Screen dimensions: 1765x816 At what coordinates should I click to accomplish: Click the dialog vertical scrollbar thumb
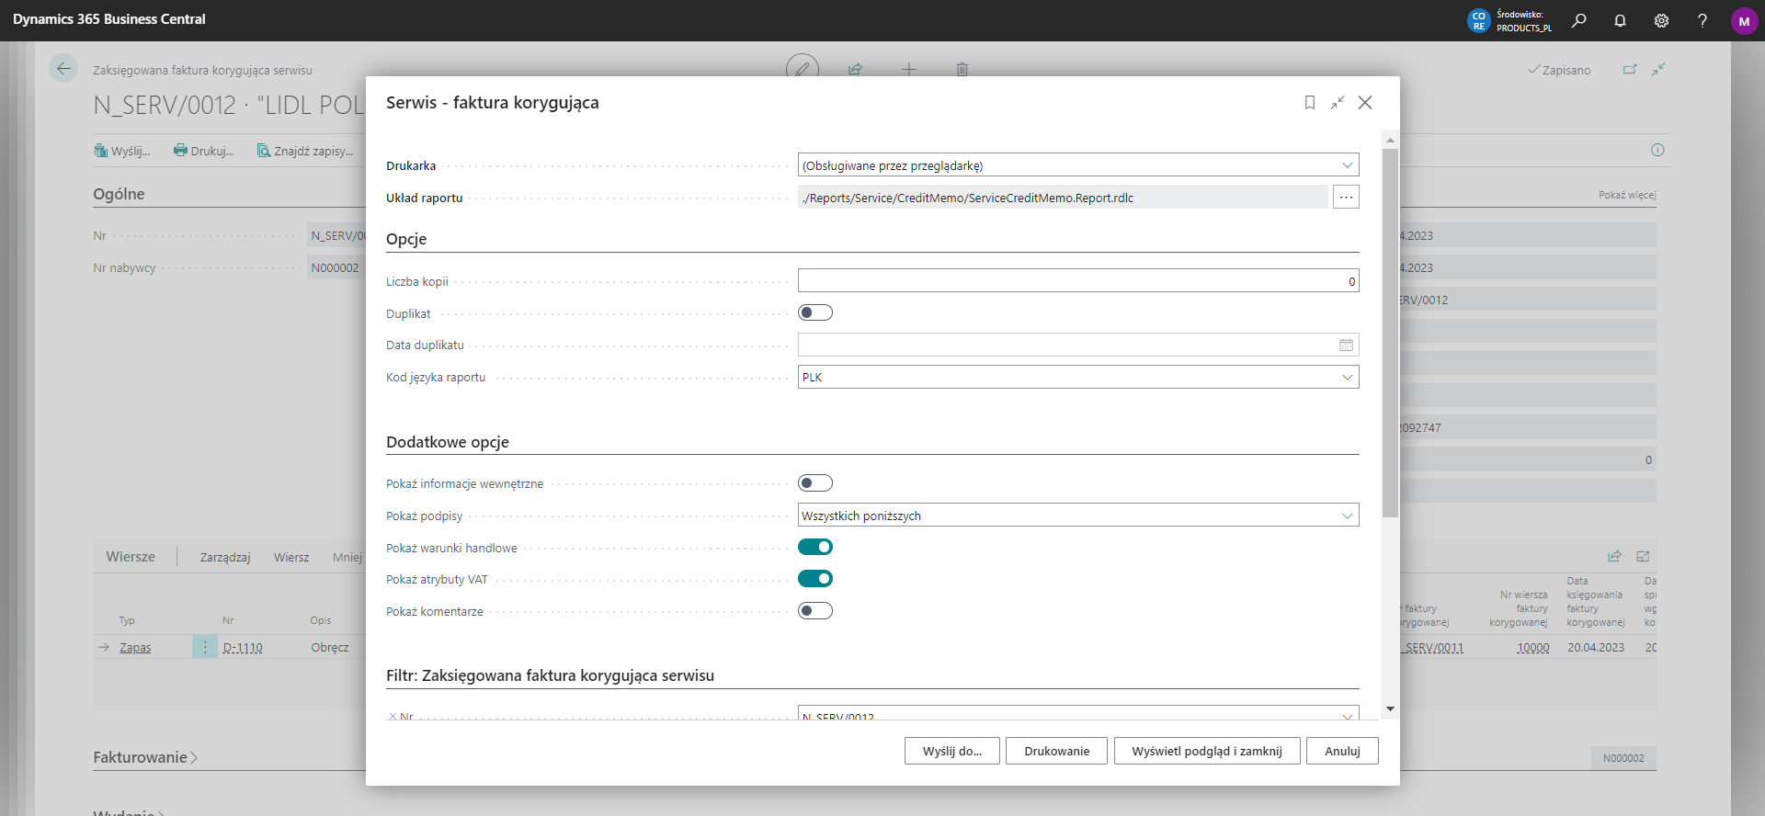(1390, 333)
